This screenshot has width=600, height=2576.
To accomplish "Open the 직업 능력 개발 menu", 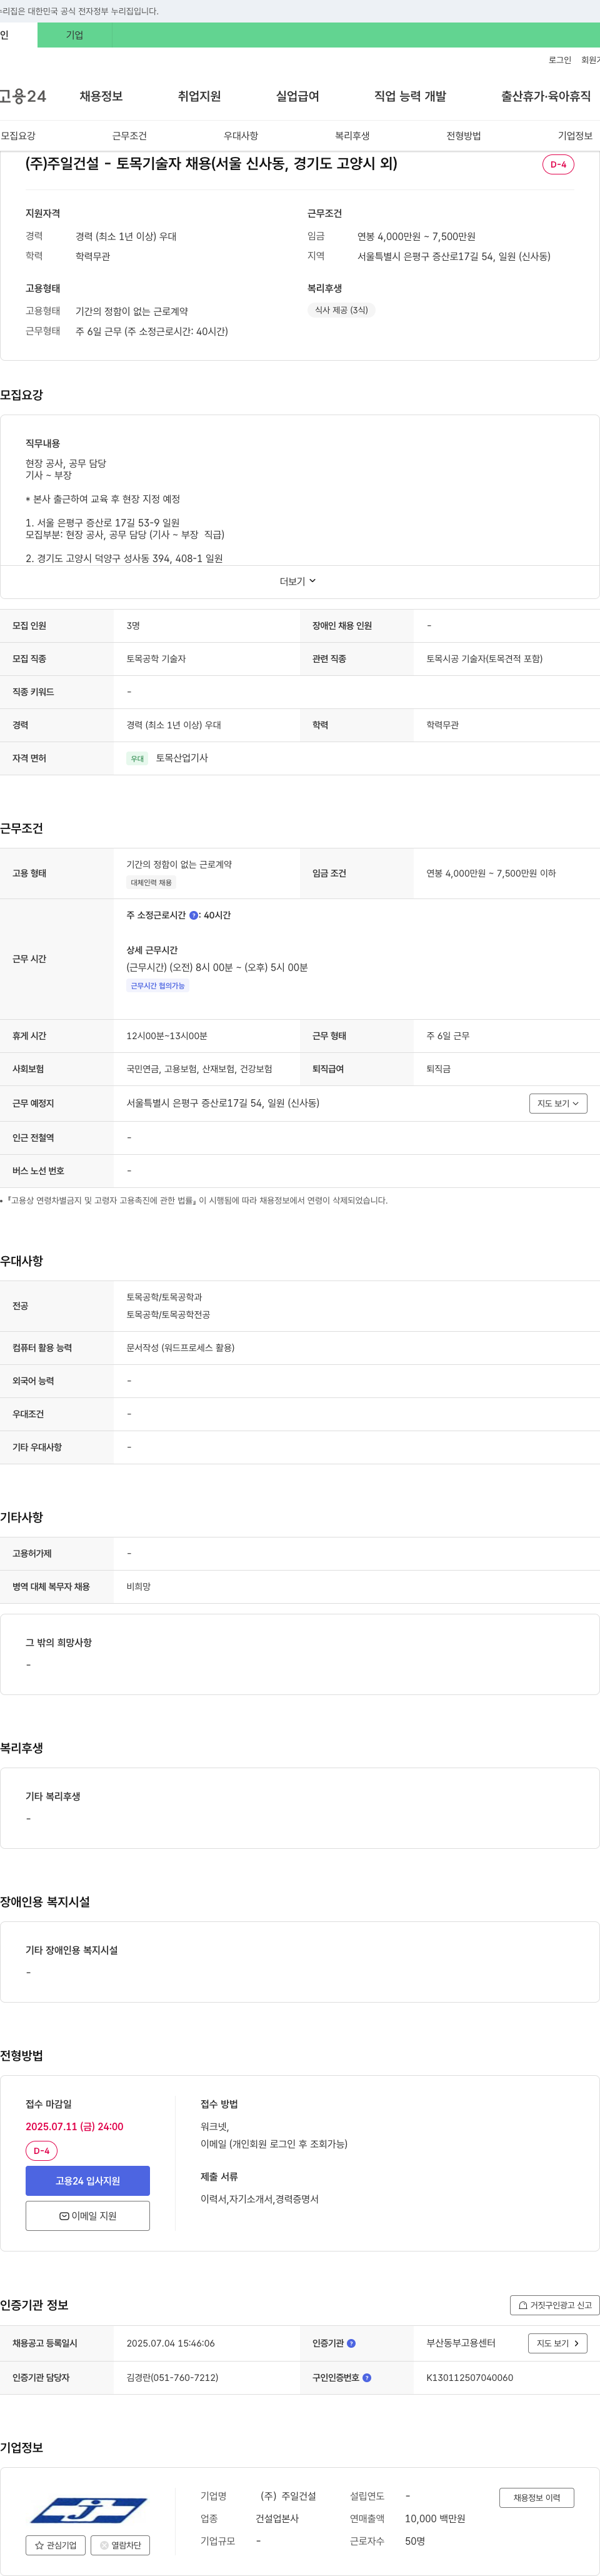I will tap(410, 96).
